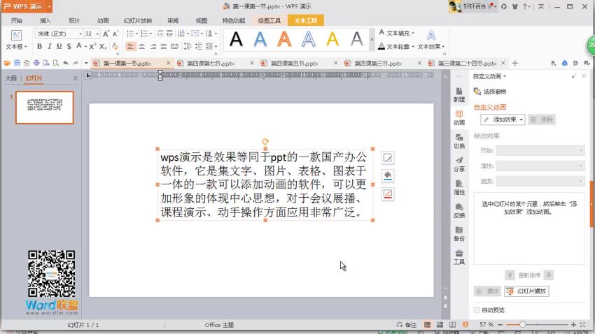Toggle superscript X² formatting
Image resolution: width=595 pixels, height=334 pixels.
(x=92, y=46)
